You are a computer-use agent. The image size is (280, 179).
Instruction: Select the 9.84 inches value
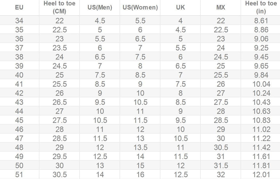(261, 75)
